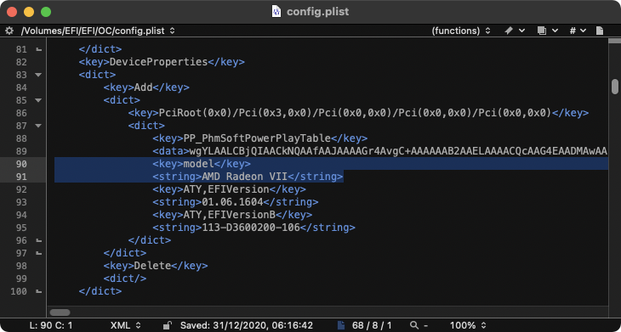
Task: Click the horizontal scrollbar thumb at bottom
Action: [x=60, y=312]
